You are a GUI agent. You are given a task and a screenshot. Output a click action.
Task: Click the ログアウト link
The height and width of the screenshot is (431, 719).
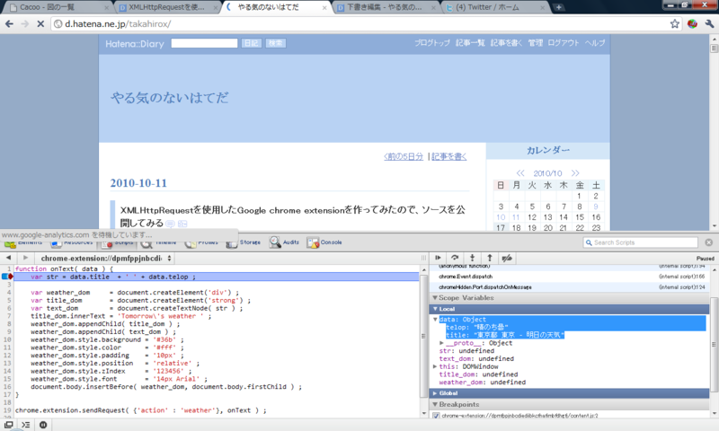[x=564, y=42]
